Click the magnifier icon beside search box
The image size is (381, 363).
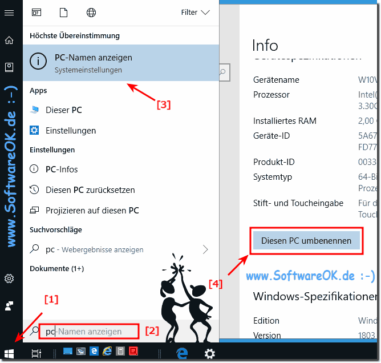pos(34,331)
